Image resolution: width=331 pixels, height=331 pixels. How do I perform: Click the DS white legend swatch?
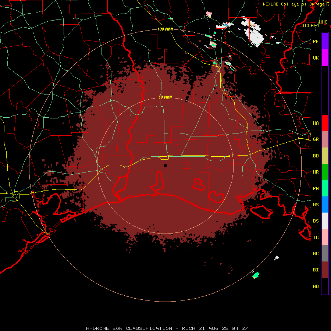click(325, 221)
